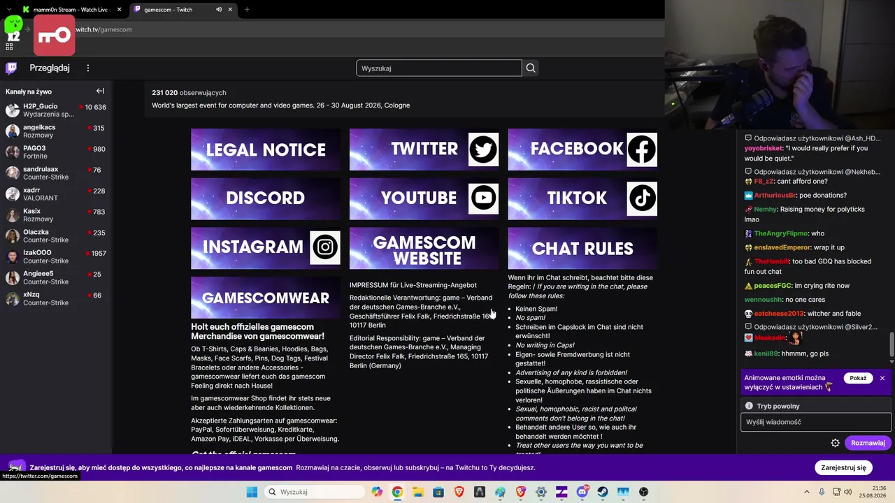Open Kasix channel avatar

click(13, 215)
